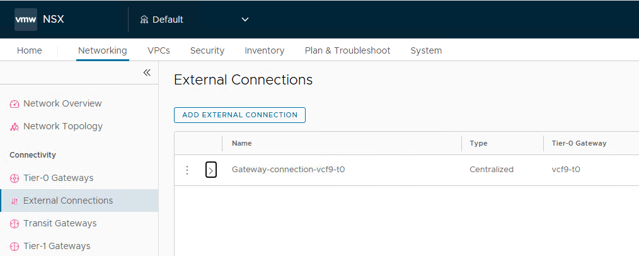
Task: Click the External Connections sidebar icon
Action: pyautogui.click(x=14, y=201)
